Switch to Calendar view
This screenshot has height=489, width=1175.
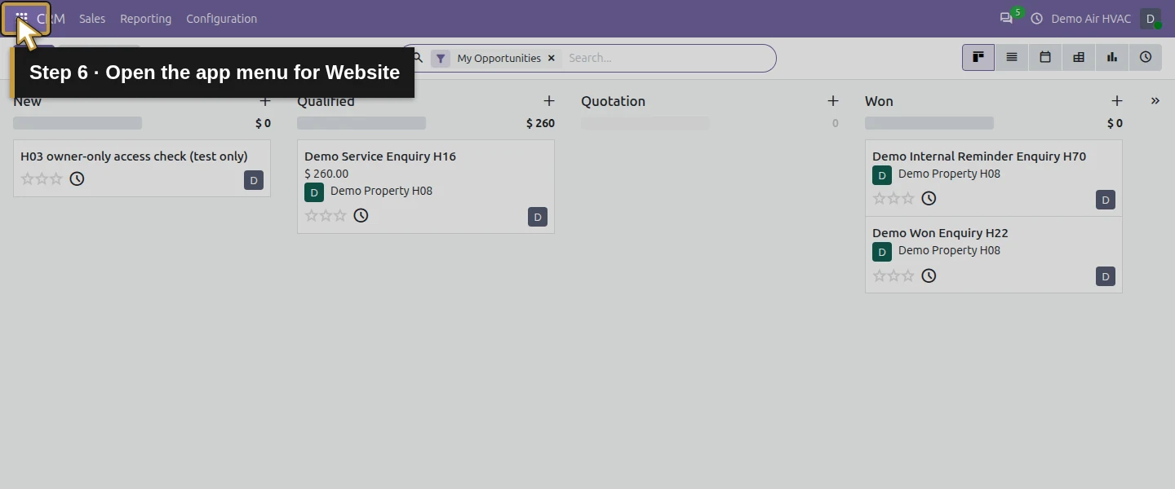pos(1045,57)
